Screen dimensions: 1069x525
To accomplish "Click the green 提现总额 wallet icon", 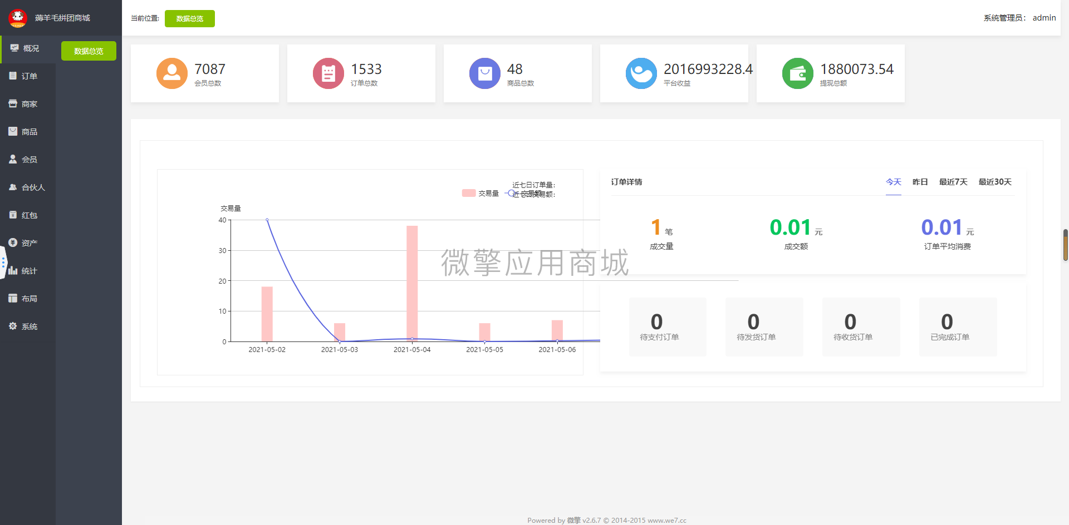I will click(798, 73).
